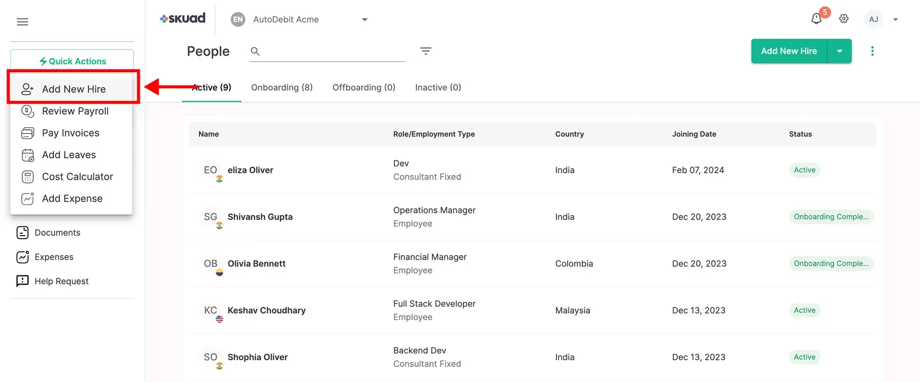Switch to the Inactive (0) tab

[x=438, y=87]
